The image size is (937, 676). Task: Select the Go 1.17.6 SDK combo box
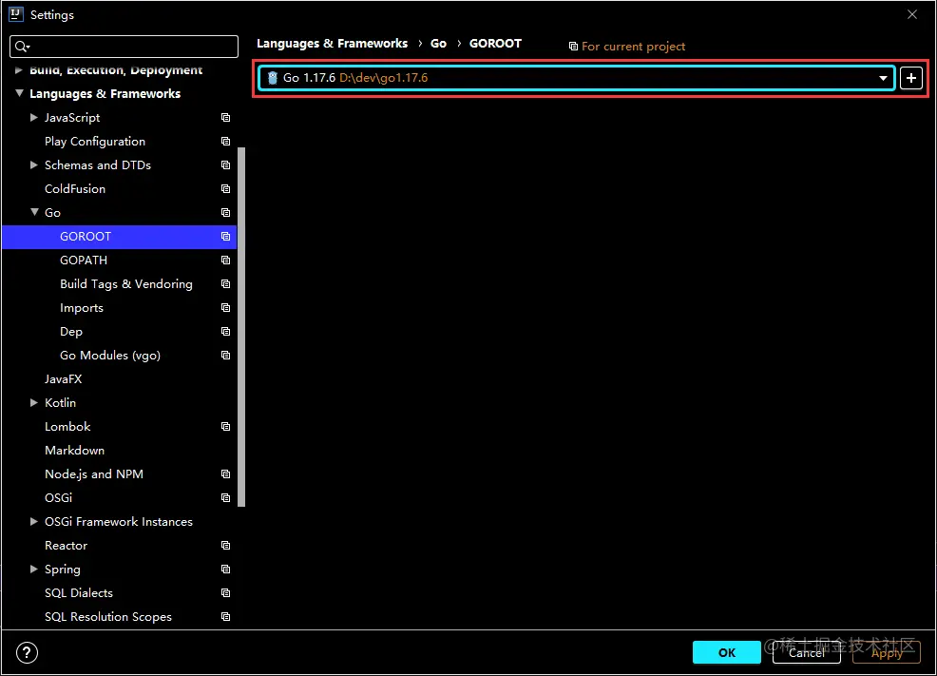point(576,78)
